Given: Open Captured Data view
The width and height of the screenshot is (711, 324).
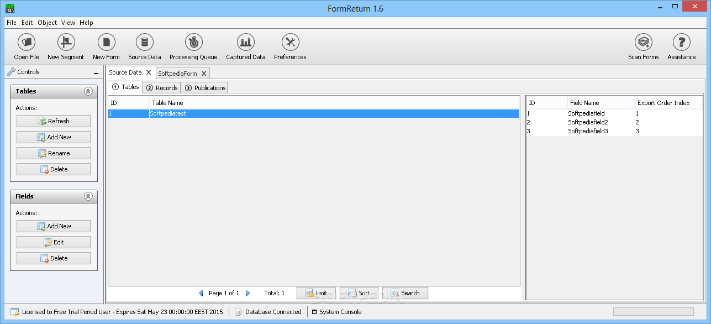Looking at the screenshot, I should click(x=246, y=43).
